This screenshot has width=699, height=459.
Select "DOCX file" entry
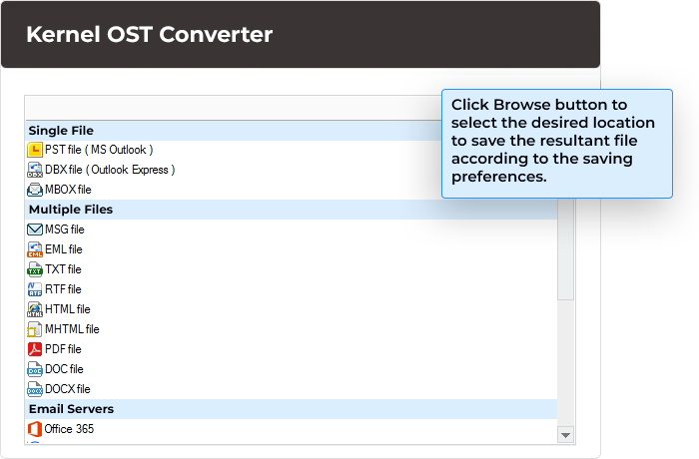tap(292, 389)
